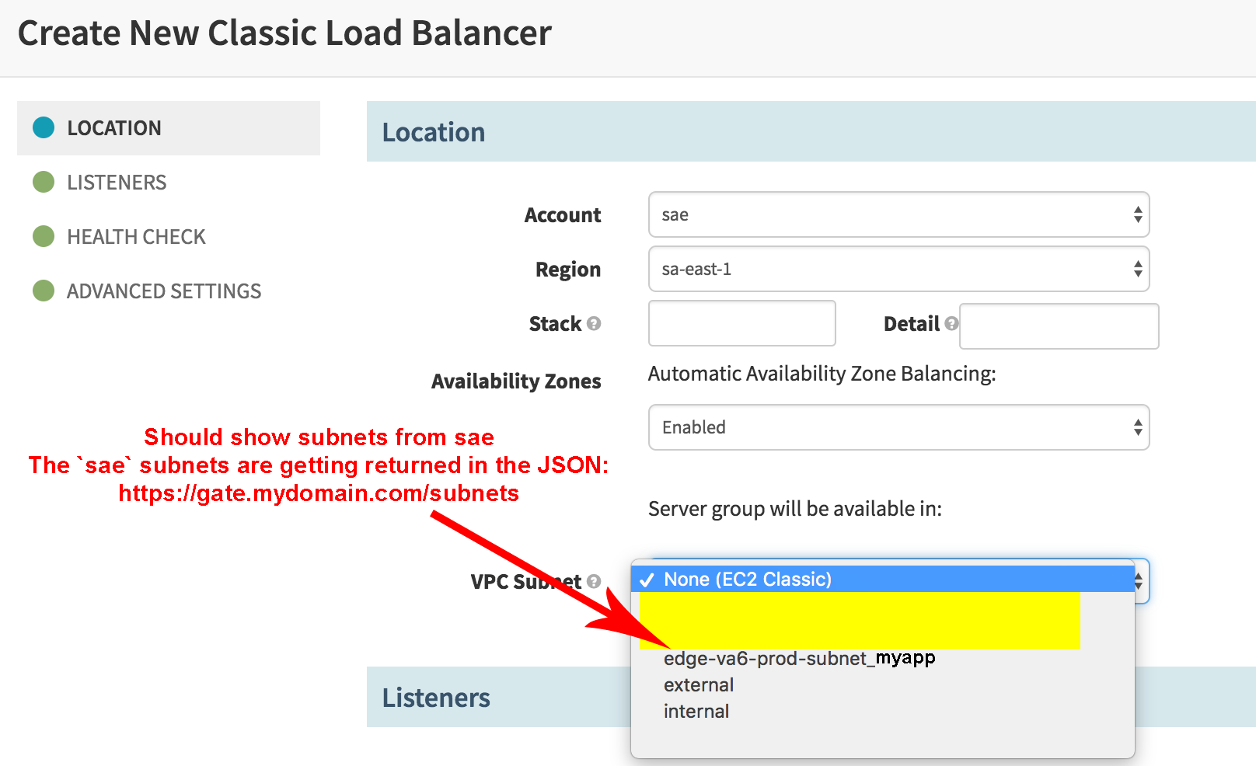Click the green LISTENERS step dot
Screen dimensions: 1256x766
44,182
